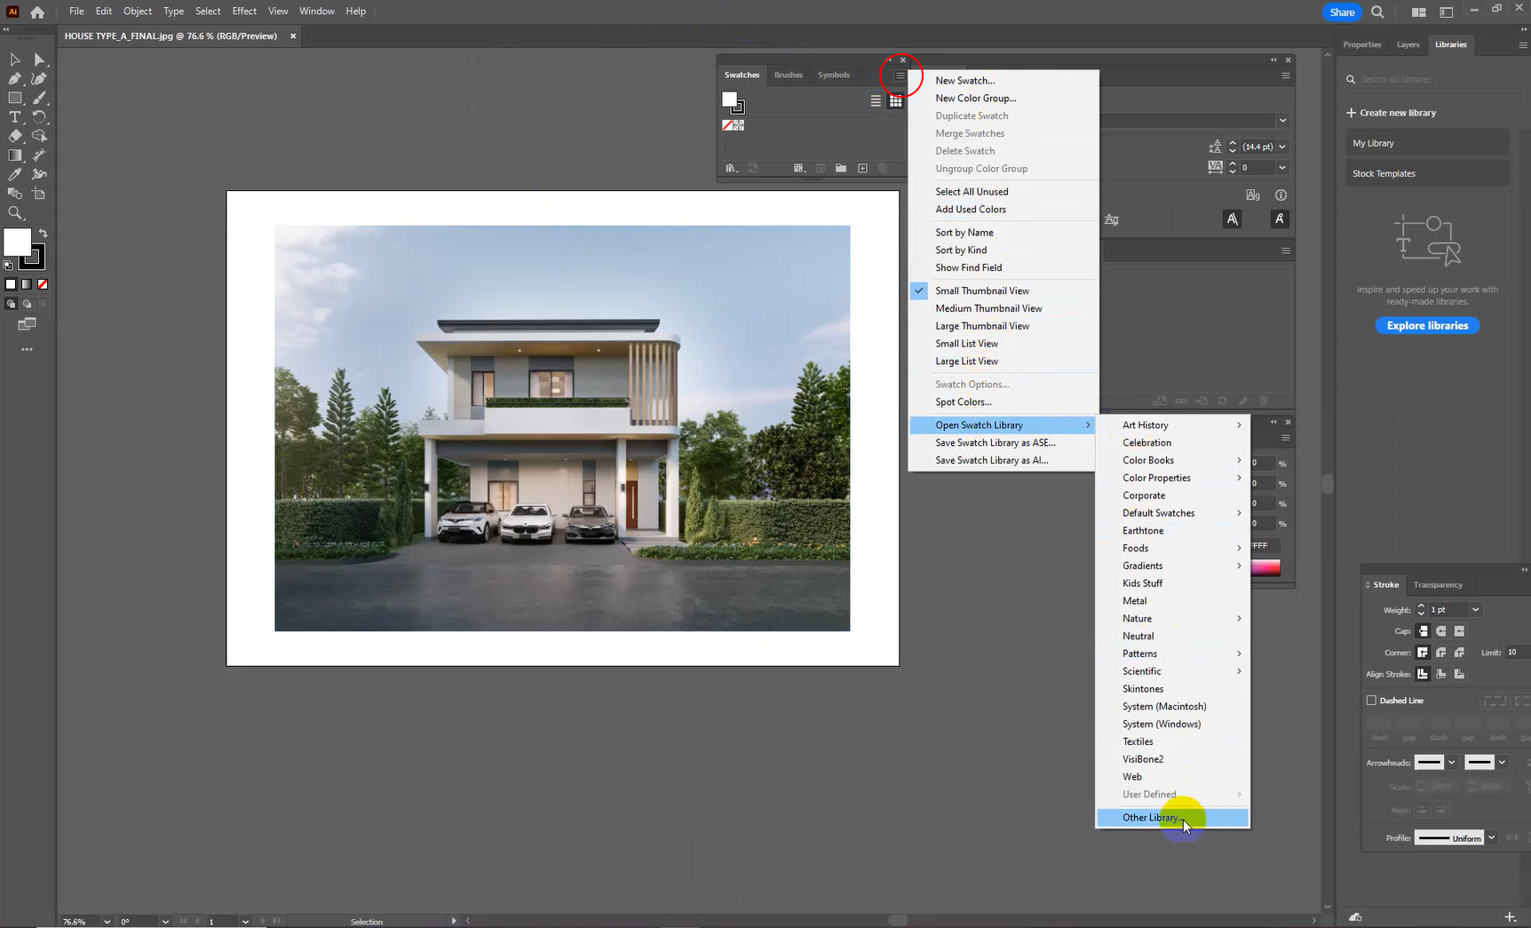Enable the Dashed Line checkbox
The image size is (1531, 928).
pos(1371,701)
